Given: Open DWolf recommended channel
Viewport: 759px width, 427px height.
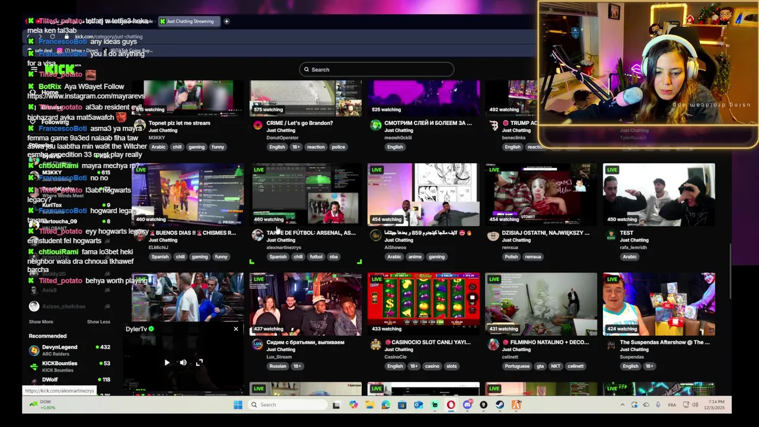Looking at the screenshot, I should [70, 381].
